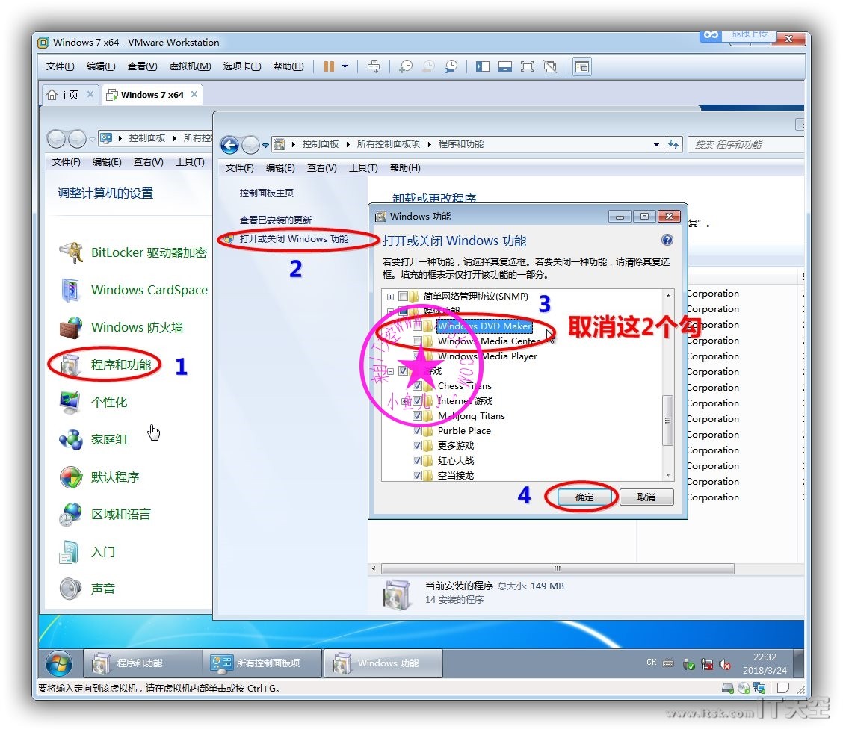The image size is (843, 732).
Task: Click the features list vertical scrollbar thumb
Action: point(668,418)
